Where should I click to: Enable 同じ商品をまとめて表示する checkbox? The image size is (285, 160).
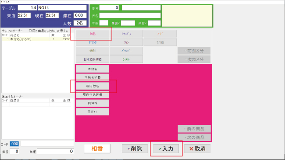(x=31, y=31)
